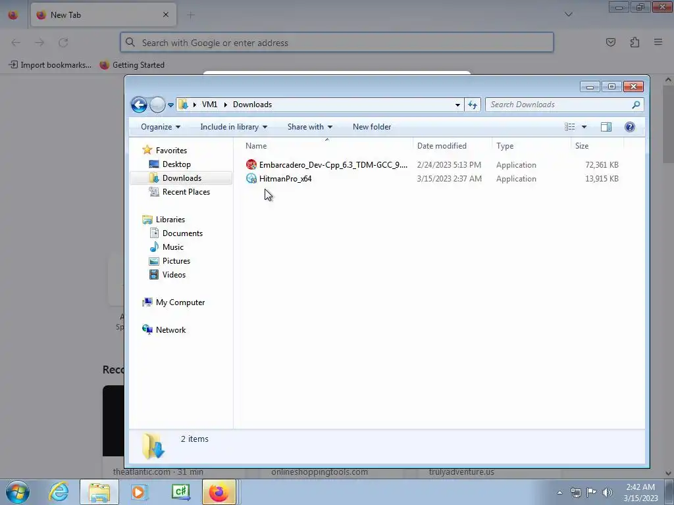Click the Firefox Pocket save icon
This screenshot has height=505, width=674.
pos(610,42)
